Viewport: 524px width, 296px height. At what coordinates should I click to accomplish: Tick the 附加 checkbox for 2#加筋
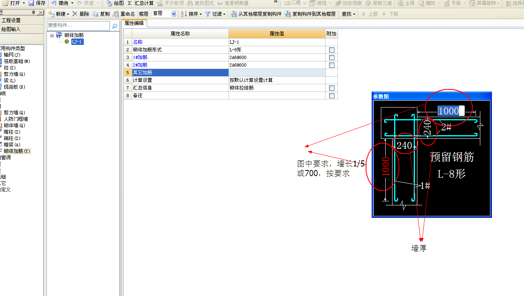332,65
